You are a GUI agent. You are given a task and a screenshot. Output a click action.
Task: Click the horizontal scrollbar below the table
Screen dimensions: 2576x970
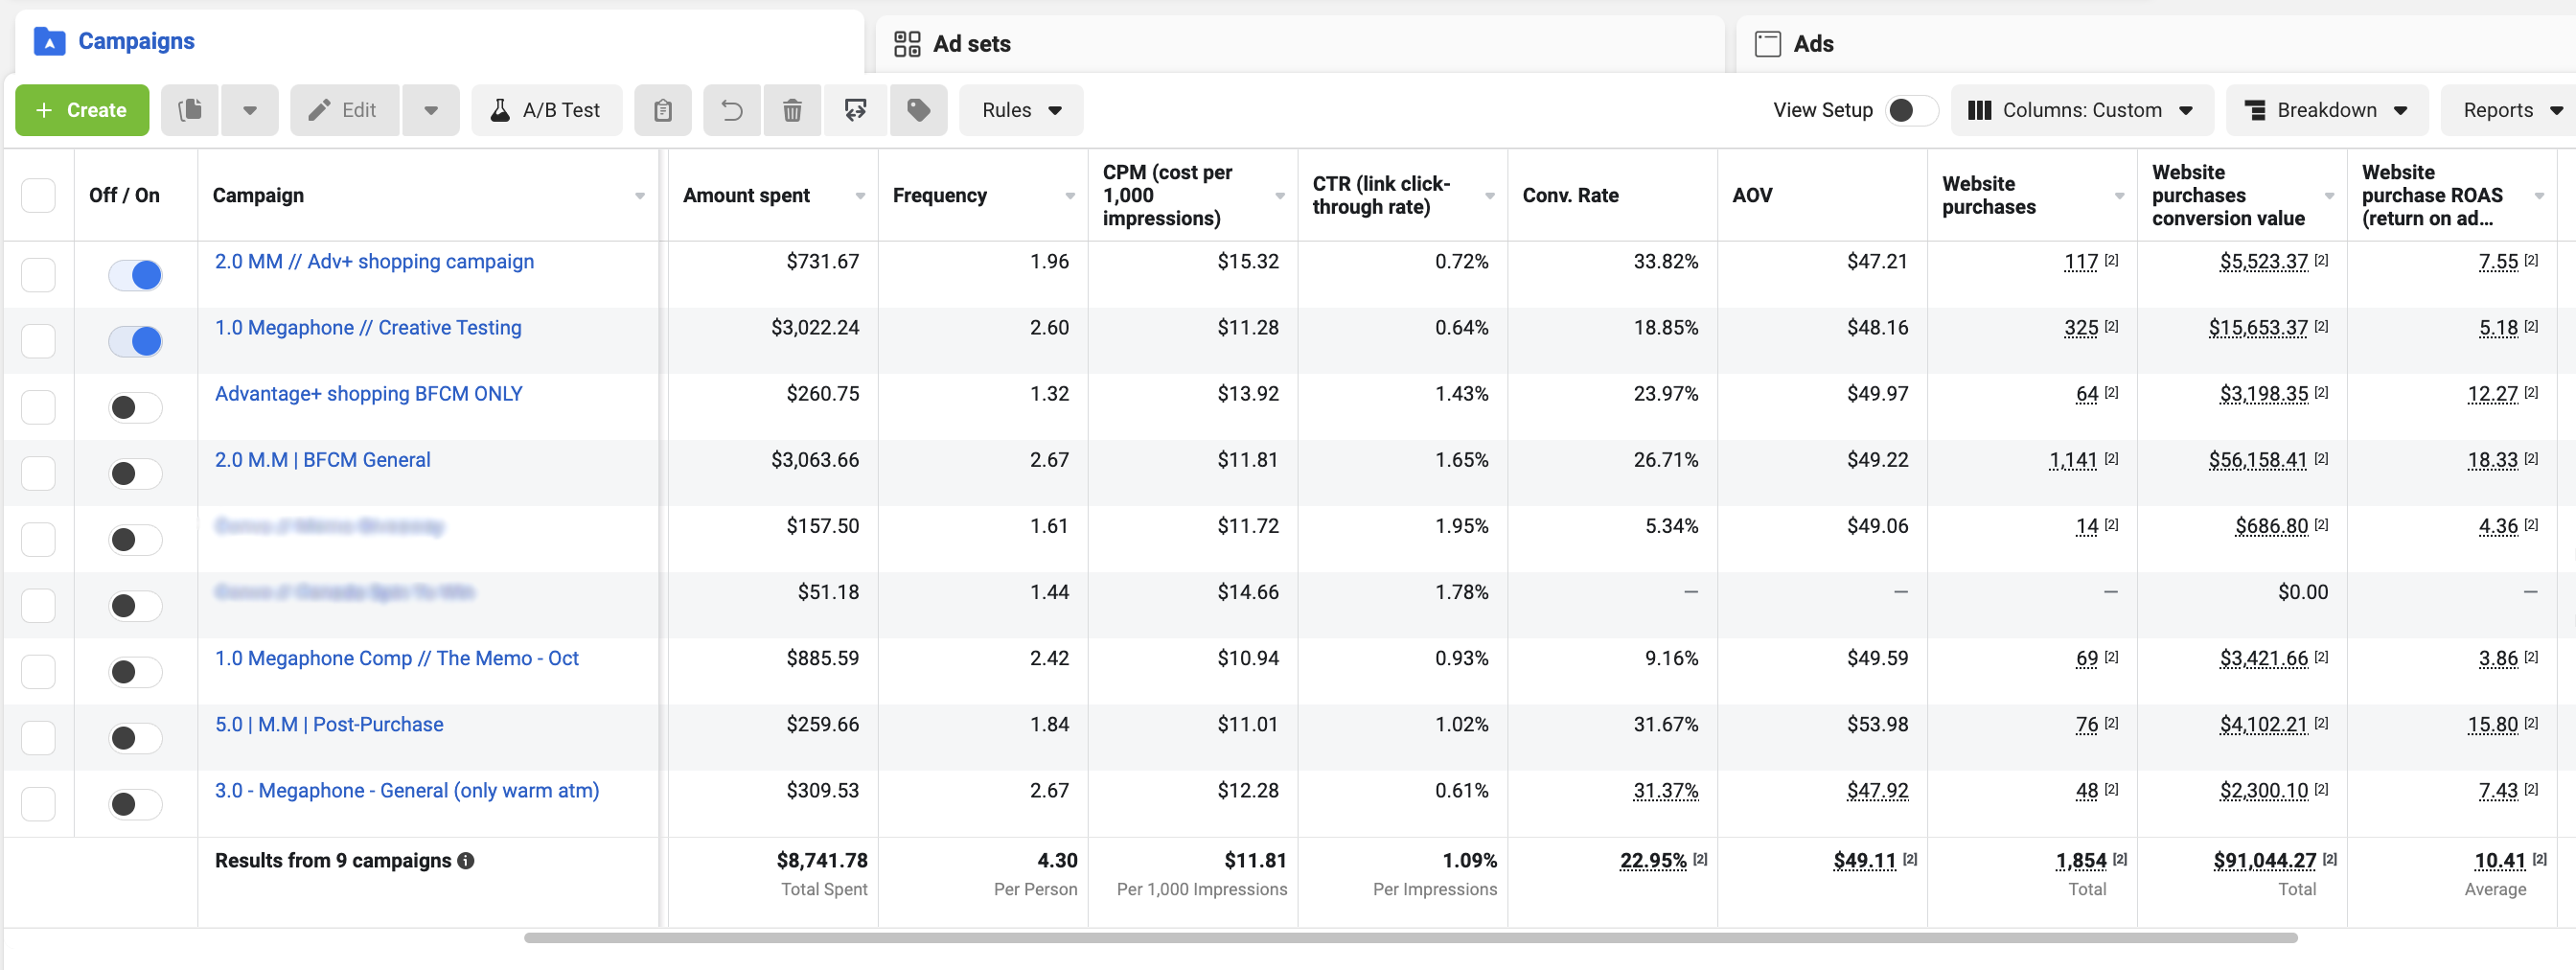click(1410, 938)
